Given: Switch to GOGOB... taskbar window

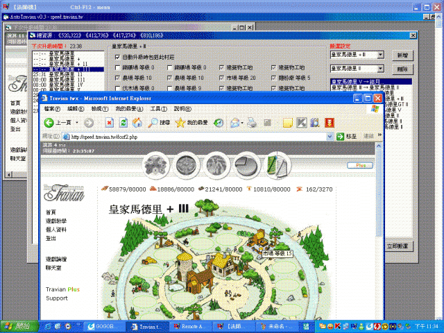Looking at the screenshot, I should 103,327.
